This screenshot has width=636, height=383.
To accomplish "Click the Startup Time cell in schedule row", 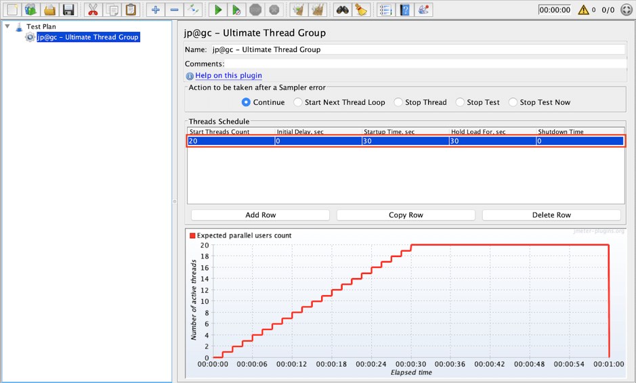I will point(406,141).
